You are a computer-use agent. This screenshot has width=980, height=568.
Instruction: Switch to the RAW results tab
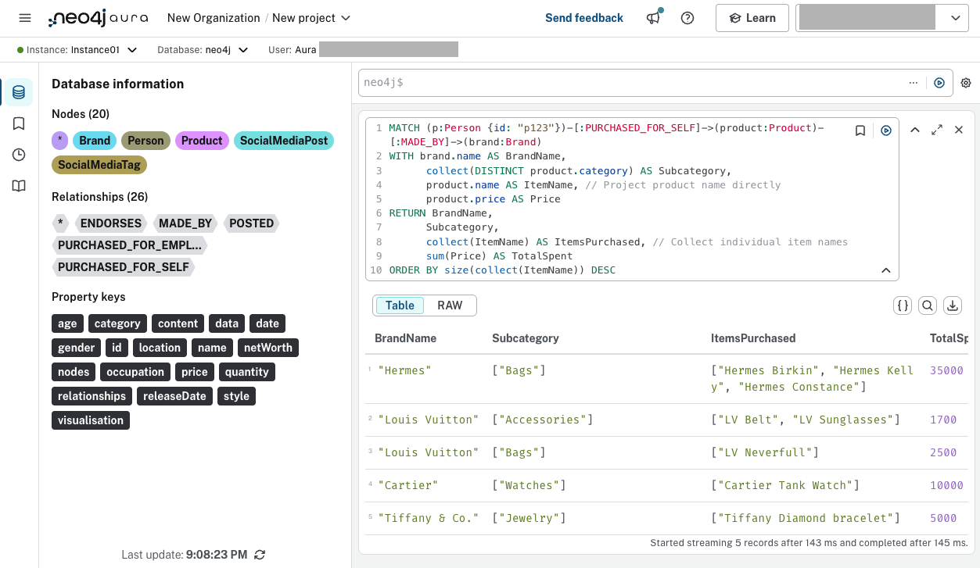pos(451,305)
